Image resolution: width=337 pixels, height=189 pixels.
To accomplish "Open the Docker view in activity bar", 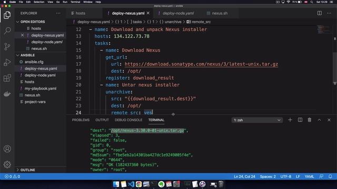I will 7,94.
